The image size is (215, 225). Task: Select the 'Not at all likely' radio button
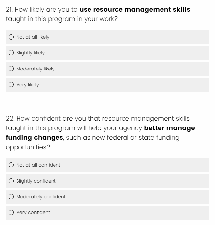(x=11, y=37)
